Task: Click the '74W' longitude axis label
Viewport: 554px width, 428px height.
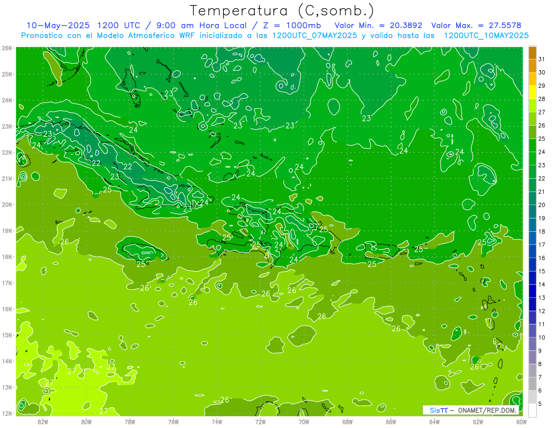Action: point(217,422)
